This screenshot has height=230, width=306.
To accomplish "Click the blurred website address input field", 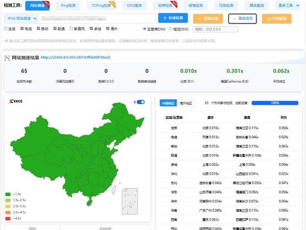I will tap(97, 18).
